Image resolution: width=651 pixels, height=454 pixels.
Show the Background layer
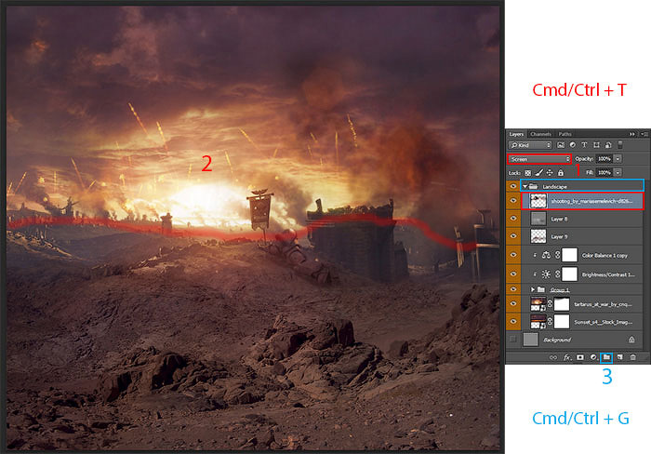point(513,339)
